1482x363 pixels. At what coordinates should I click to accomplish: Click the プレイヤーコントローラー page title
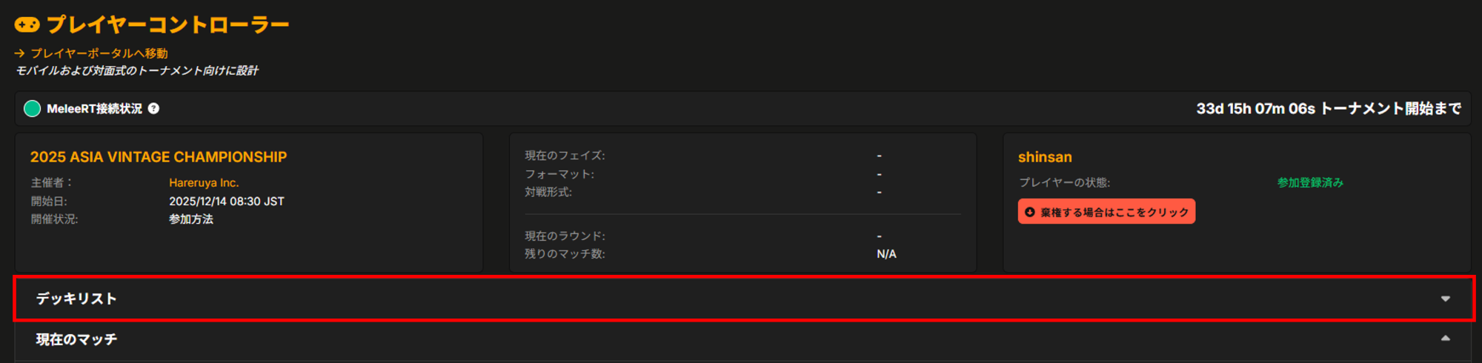pyautogui.click(x=167, y=25)
